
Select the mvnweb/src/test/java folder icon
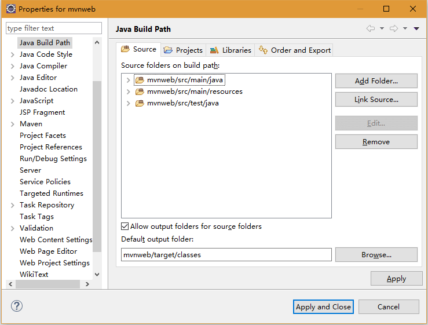click(x=140, y=103)
